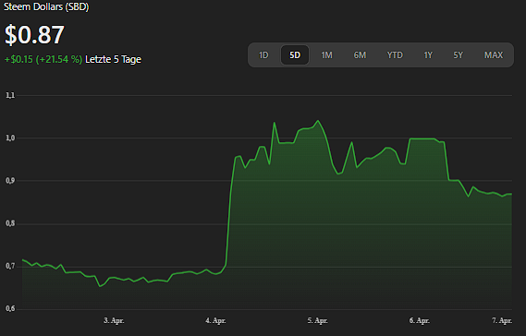Click the 1,0 gridline label
Viewport: 526px width, 336px height.
pyautogui.click(x=10, y=138)
